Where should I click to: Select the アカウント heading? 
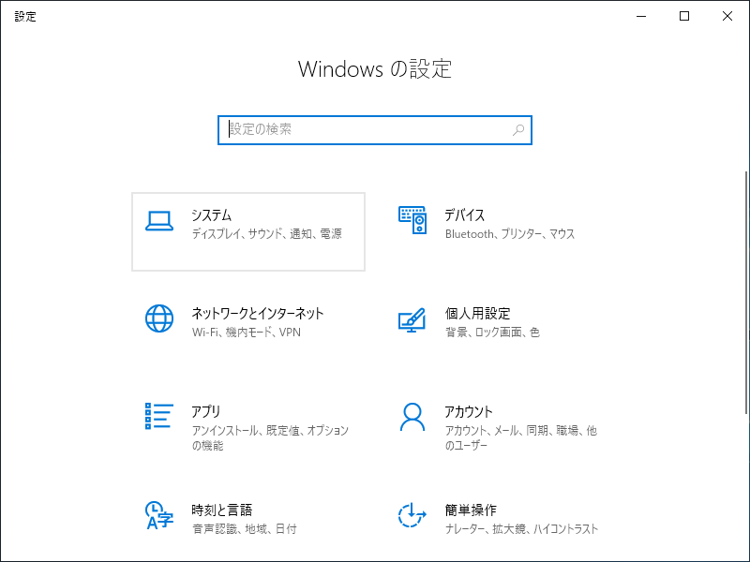(469, 411)
